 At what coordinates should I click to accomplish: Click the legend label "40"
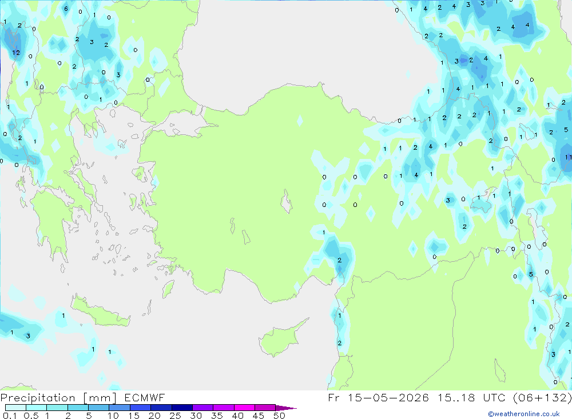tap(237, 416)
